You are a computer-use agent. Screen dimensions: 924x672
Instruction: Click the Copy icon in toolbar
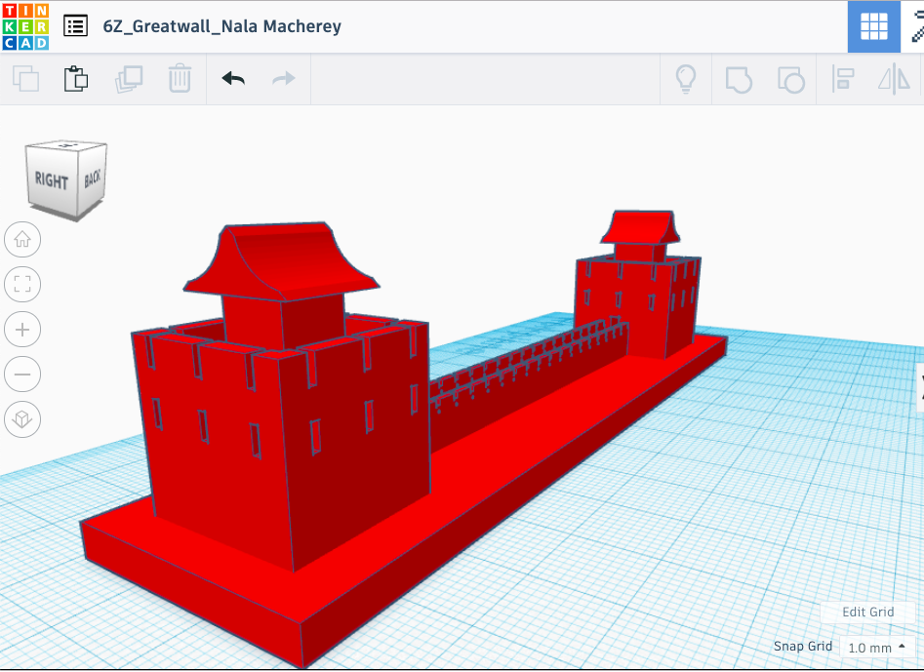click(x=25, y=79)
